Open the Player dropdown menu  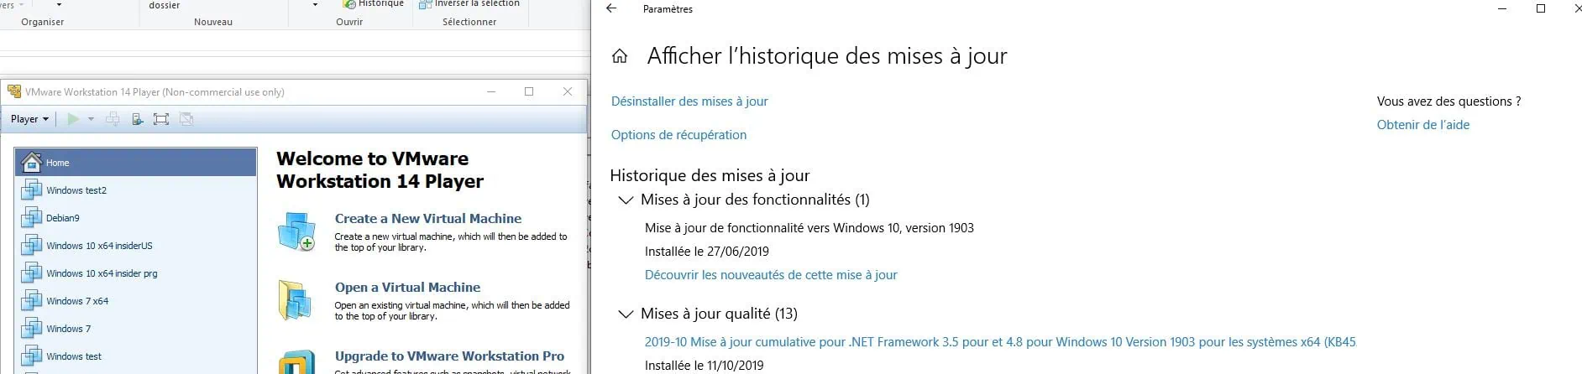coord(29,119)
